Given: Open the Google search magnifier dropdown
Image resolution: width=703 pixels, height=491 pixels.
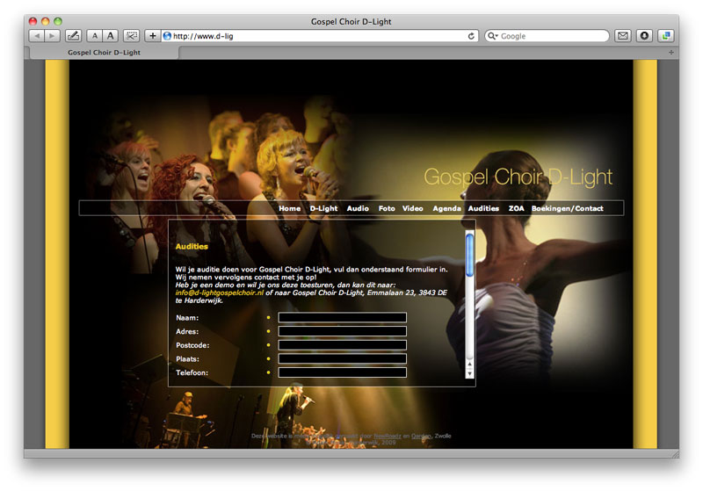Looking at the screenshot, I should point(493,36).
